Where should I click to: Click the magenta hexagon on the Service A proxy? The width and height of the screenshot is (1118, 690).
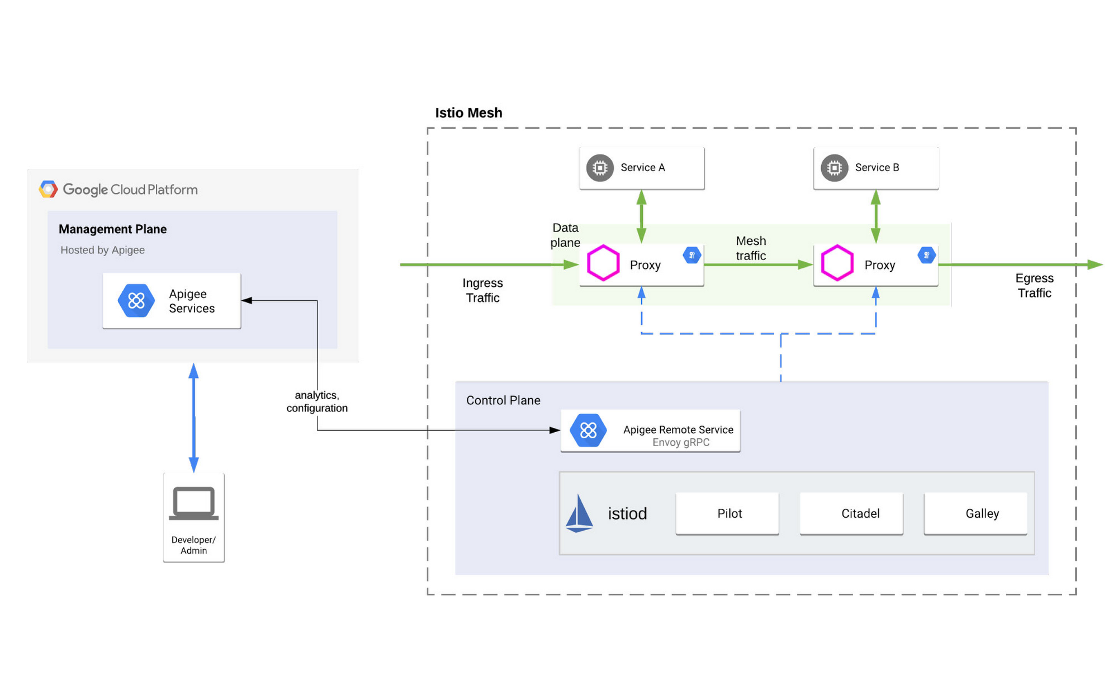click(x=603, y=263)
